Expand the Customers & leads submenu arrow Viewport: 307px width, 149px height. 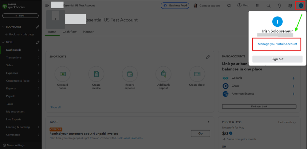(38, 81)
